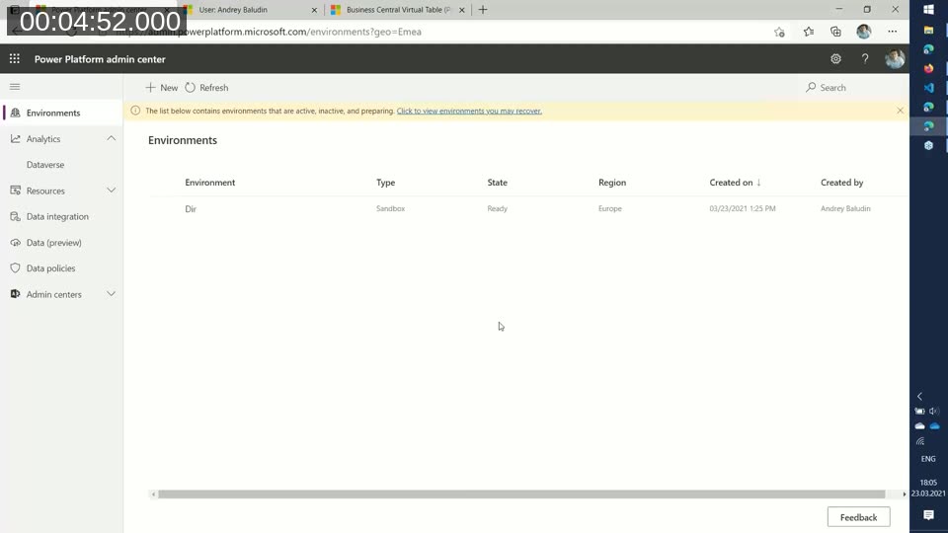Sort by Created by column header
This screenshot has width=948, height=533.
(841, 183)
